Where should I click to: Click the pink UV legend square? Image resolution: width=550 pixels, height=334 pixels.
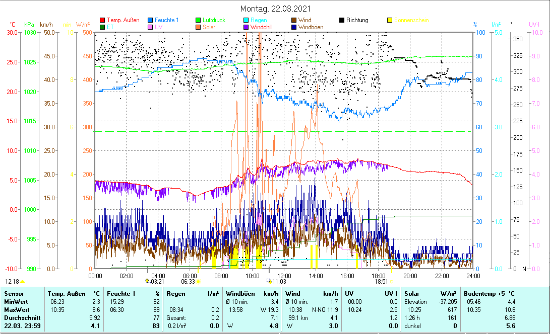pyautogui.click(x=150, y=27)
